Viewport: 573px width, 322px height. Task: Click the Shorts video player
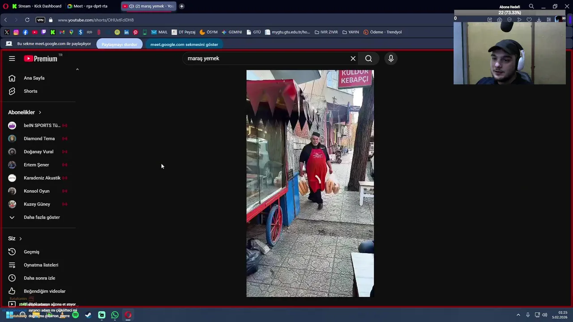(310, 183)
